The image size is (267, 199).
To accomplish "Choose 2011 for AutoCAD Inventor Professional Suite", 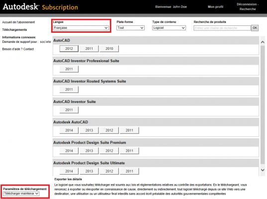I will (69, 69).
